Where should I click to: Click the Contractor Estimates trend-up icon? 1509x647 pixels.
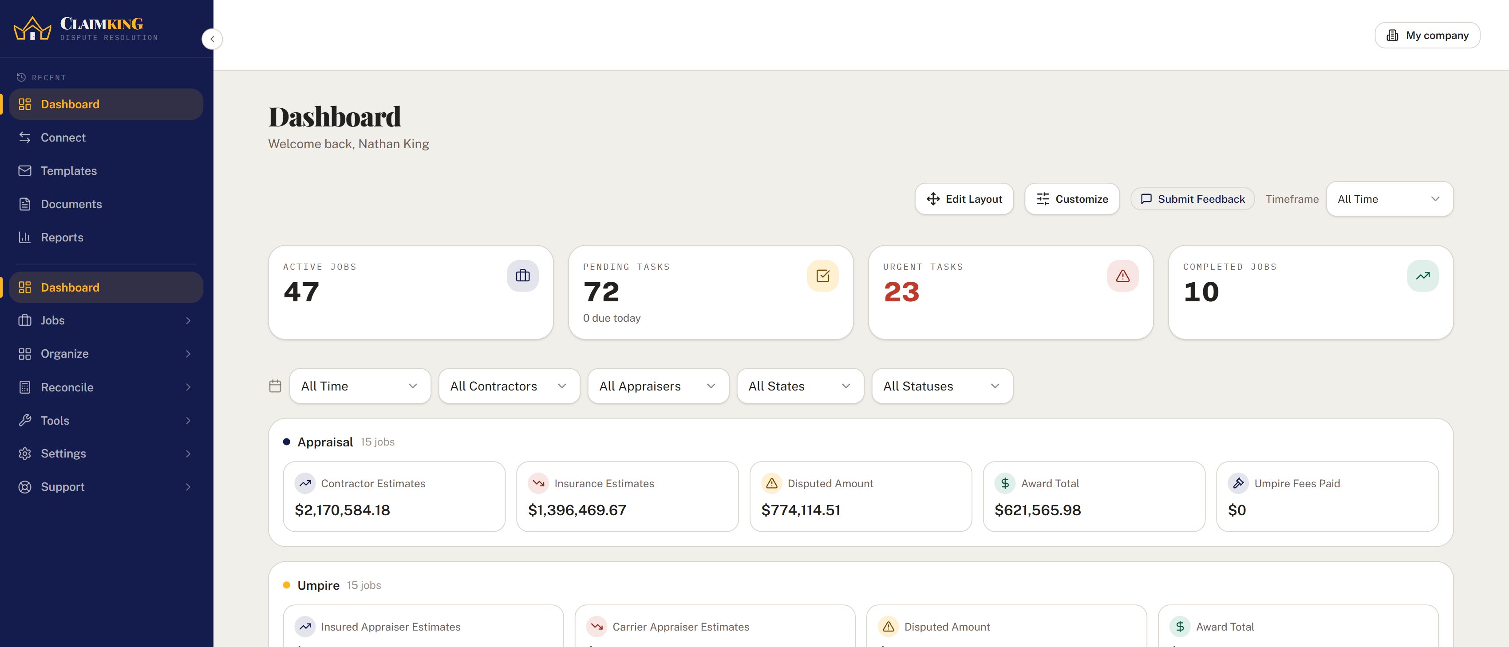tap(305, 483)
